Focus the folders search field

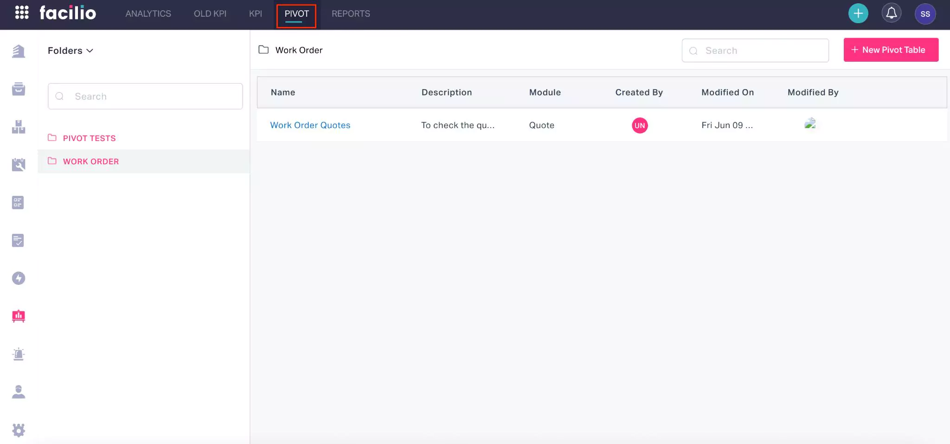click(145, 97)
